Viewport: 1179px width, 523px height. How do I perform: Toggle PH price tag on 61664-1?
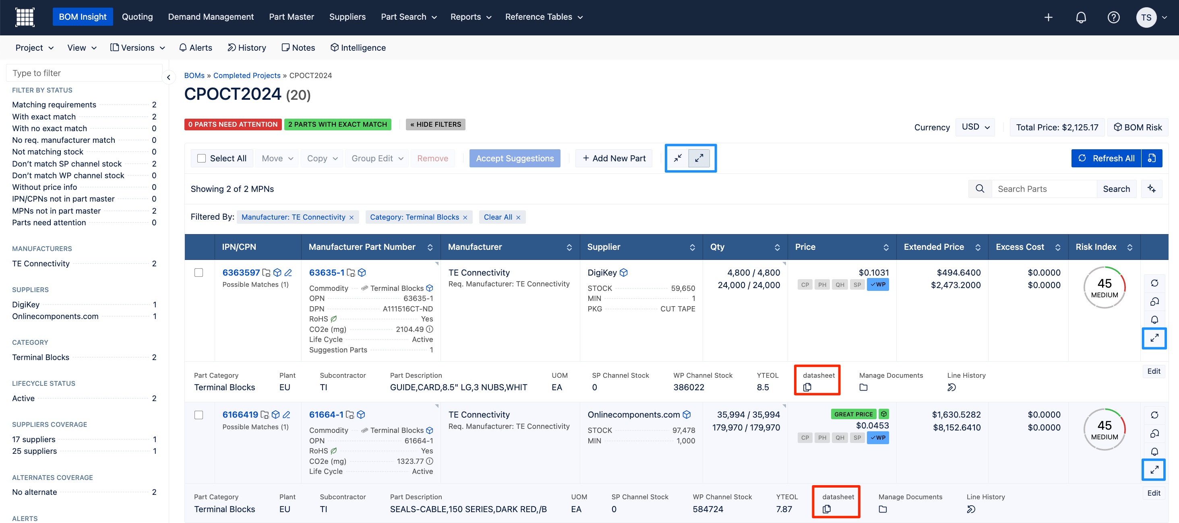coord(822,438)
